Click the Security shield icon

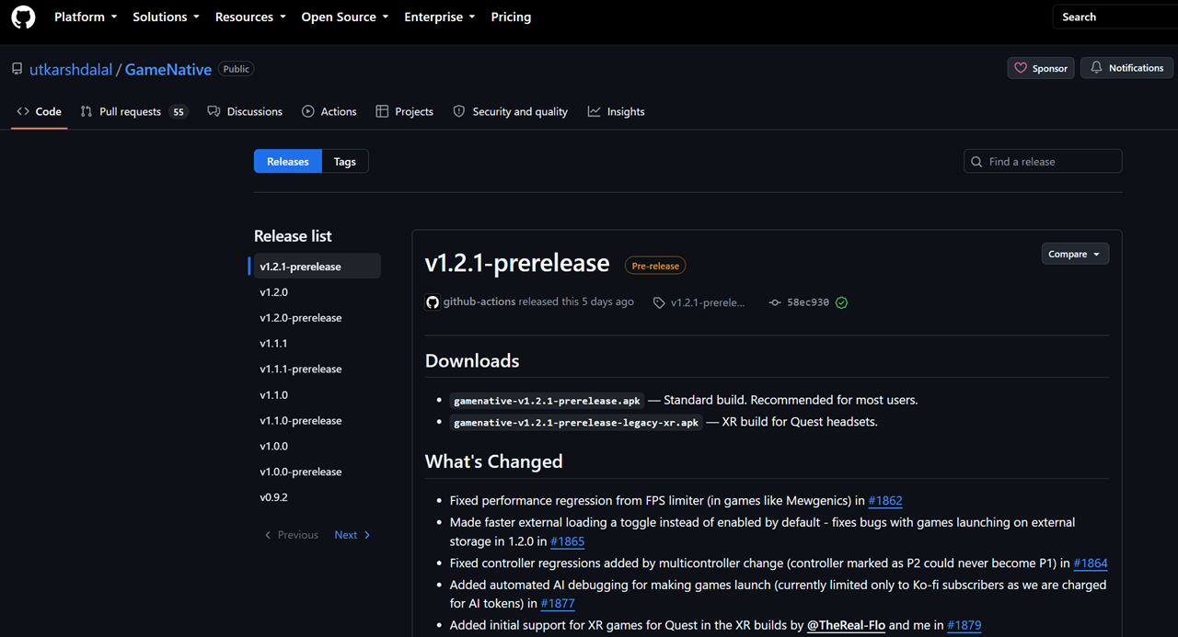(x=459, y=111)
